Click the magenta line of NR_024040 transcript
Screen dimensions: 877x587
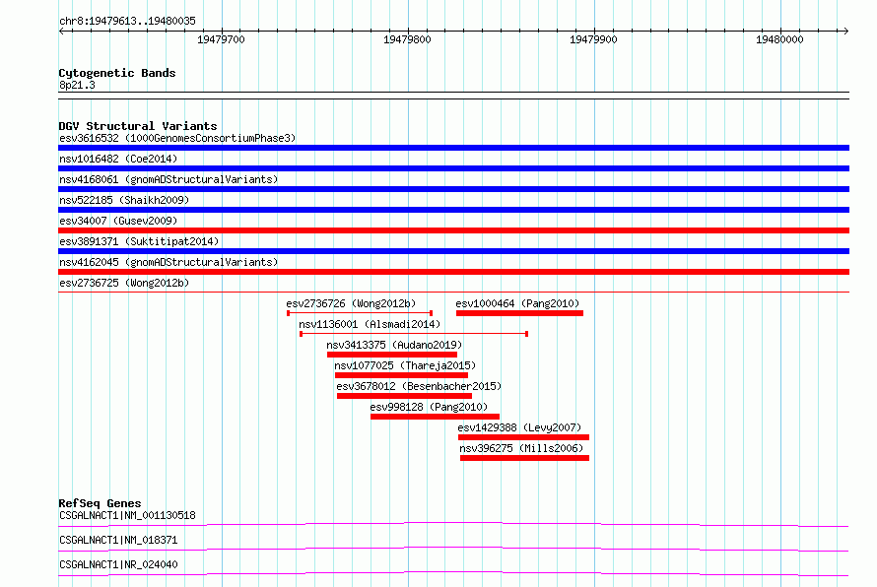point(453,573)
